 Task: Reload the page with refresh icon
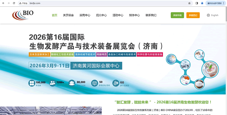tap(14, 3)
